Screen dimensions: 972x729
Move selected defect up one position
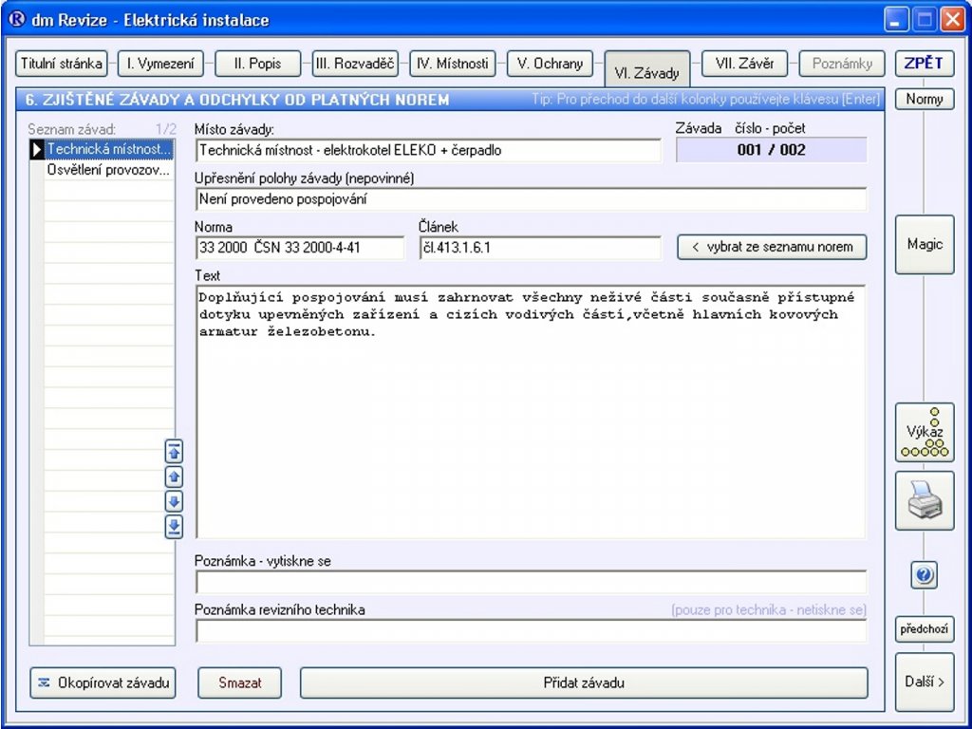174,477
